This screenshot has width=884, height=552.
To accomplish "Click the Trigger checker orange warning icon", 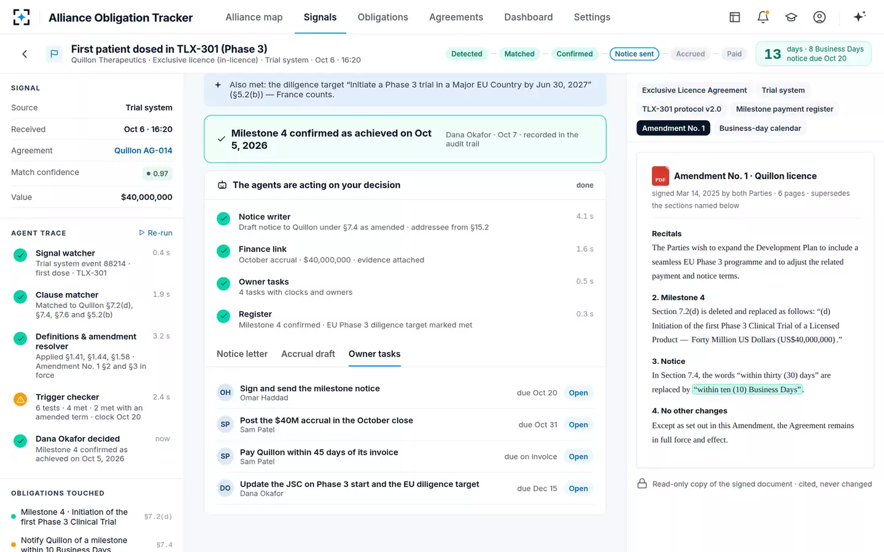I will 20,399.
